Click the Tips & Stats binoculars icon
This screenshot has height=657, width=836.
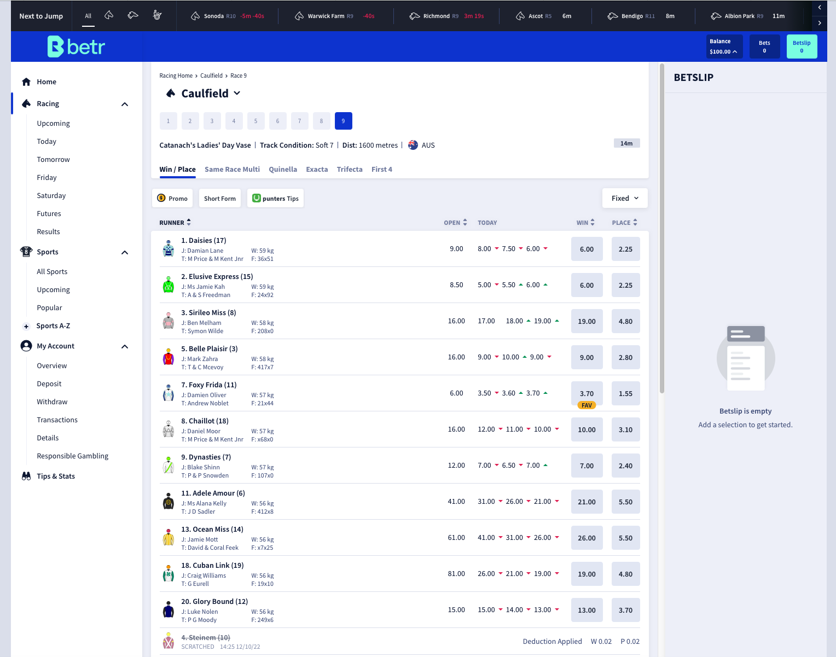tap(26, 476)
